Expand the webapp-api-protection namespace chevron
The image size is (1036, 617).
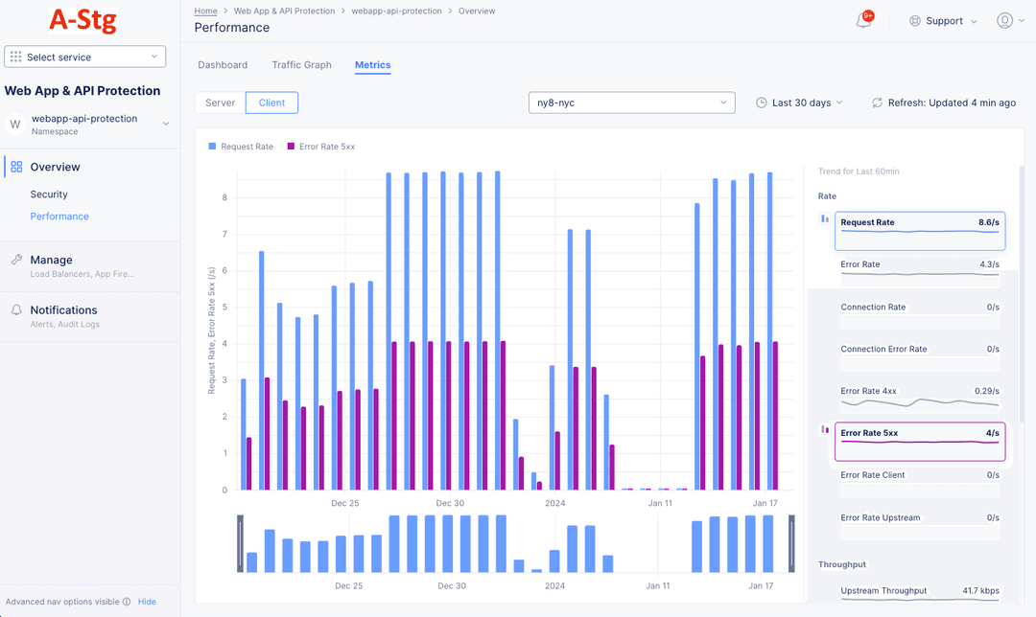point(165,124)
